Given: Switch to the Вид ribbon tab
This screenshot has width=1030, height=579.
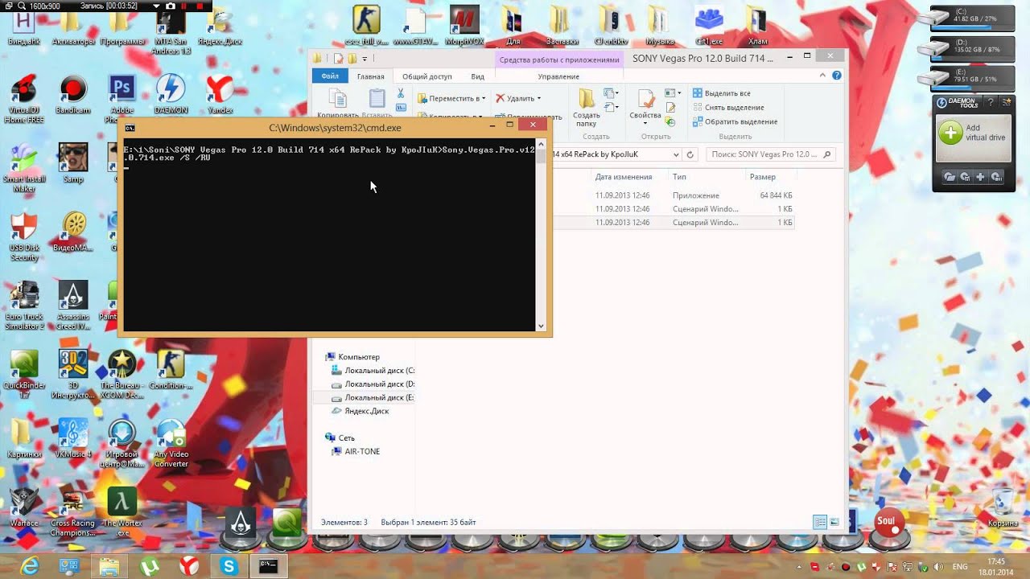Looking at the screenshot, I should coord(477,76).
